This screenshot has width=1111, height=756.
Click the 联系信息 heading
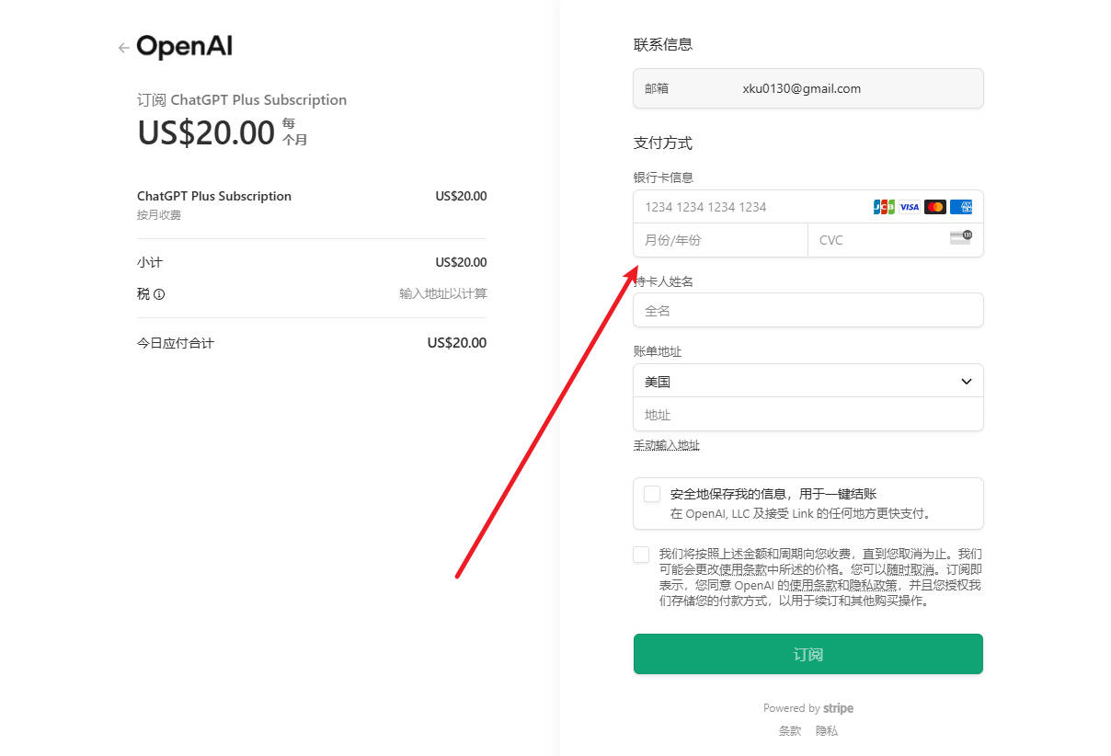click(x=663, y=44)
